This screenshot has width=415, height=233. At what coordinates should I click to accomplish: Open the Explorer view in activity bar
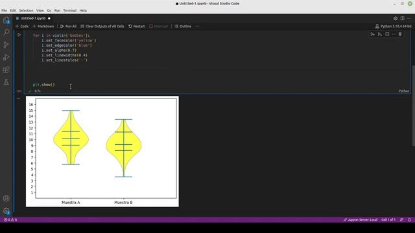click(x=6, y=20)
